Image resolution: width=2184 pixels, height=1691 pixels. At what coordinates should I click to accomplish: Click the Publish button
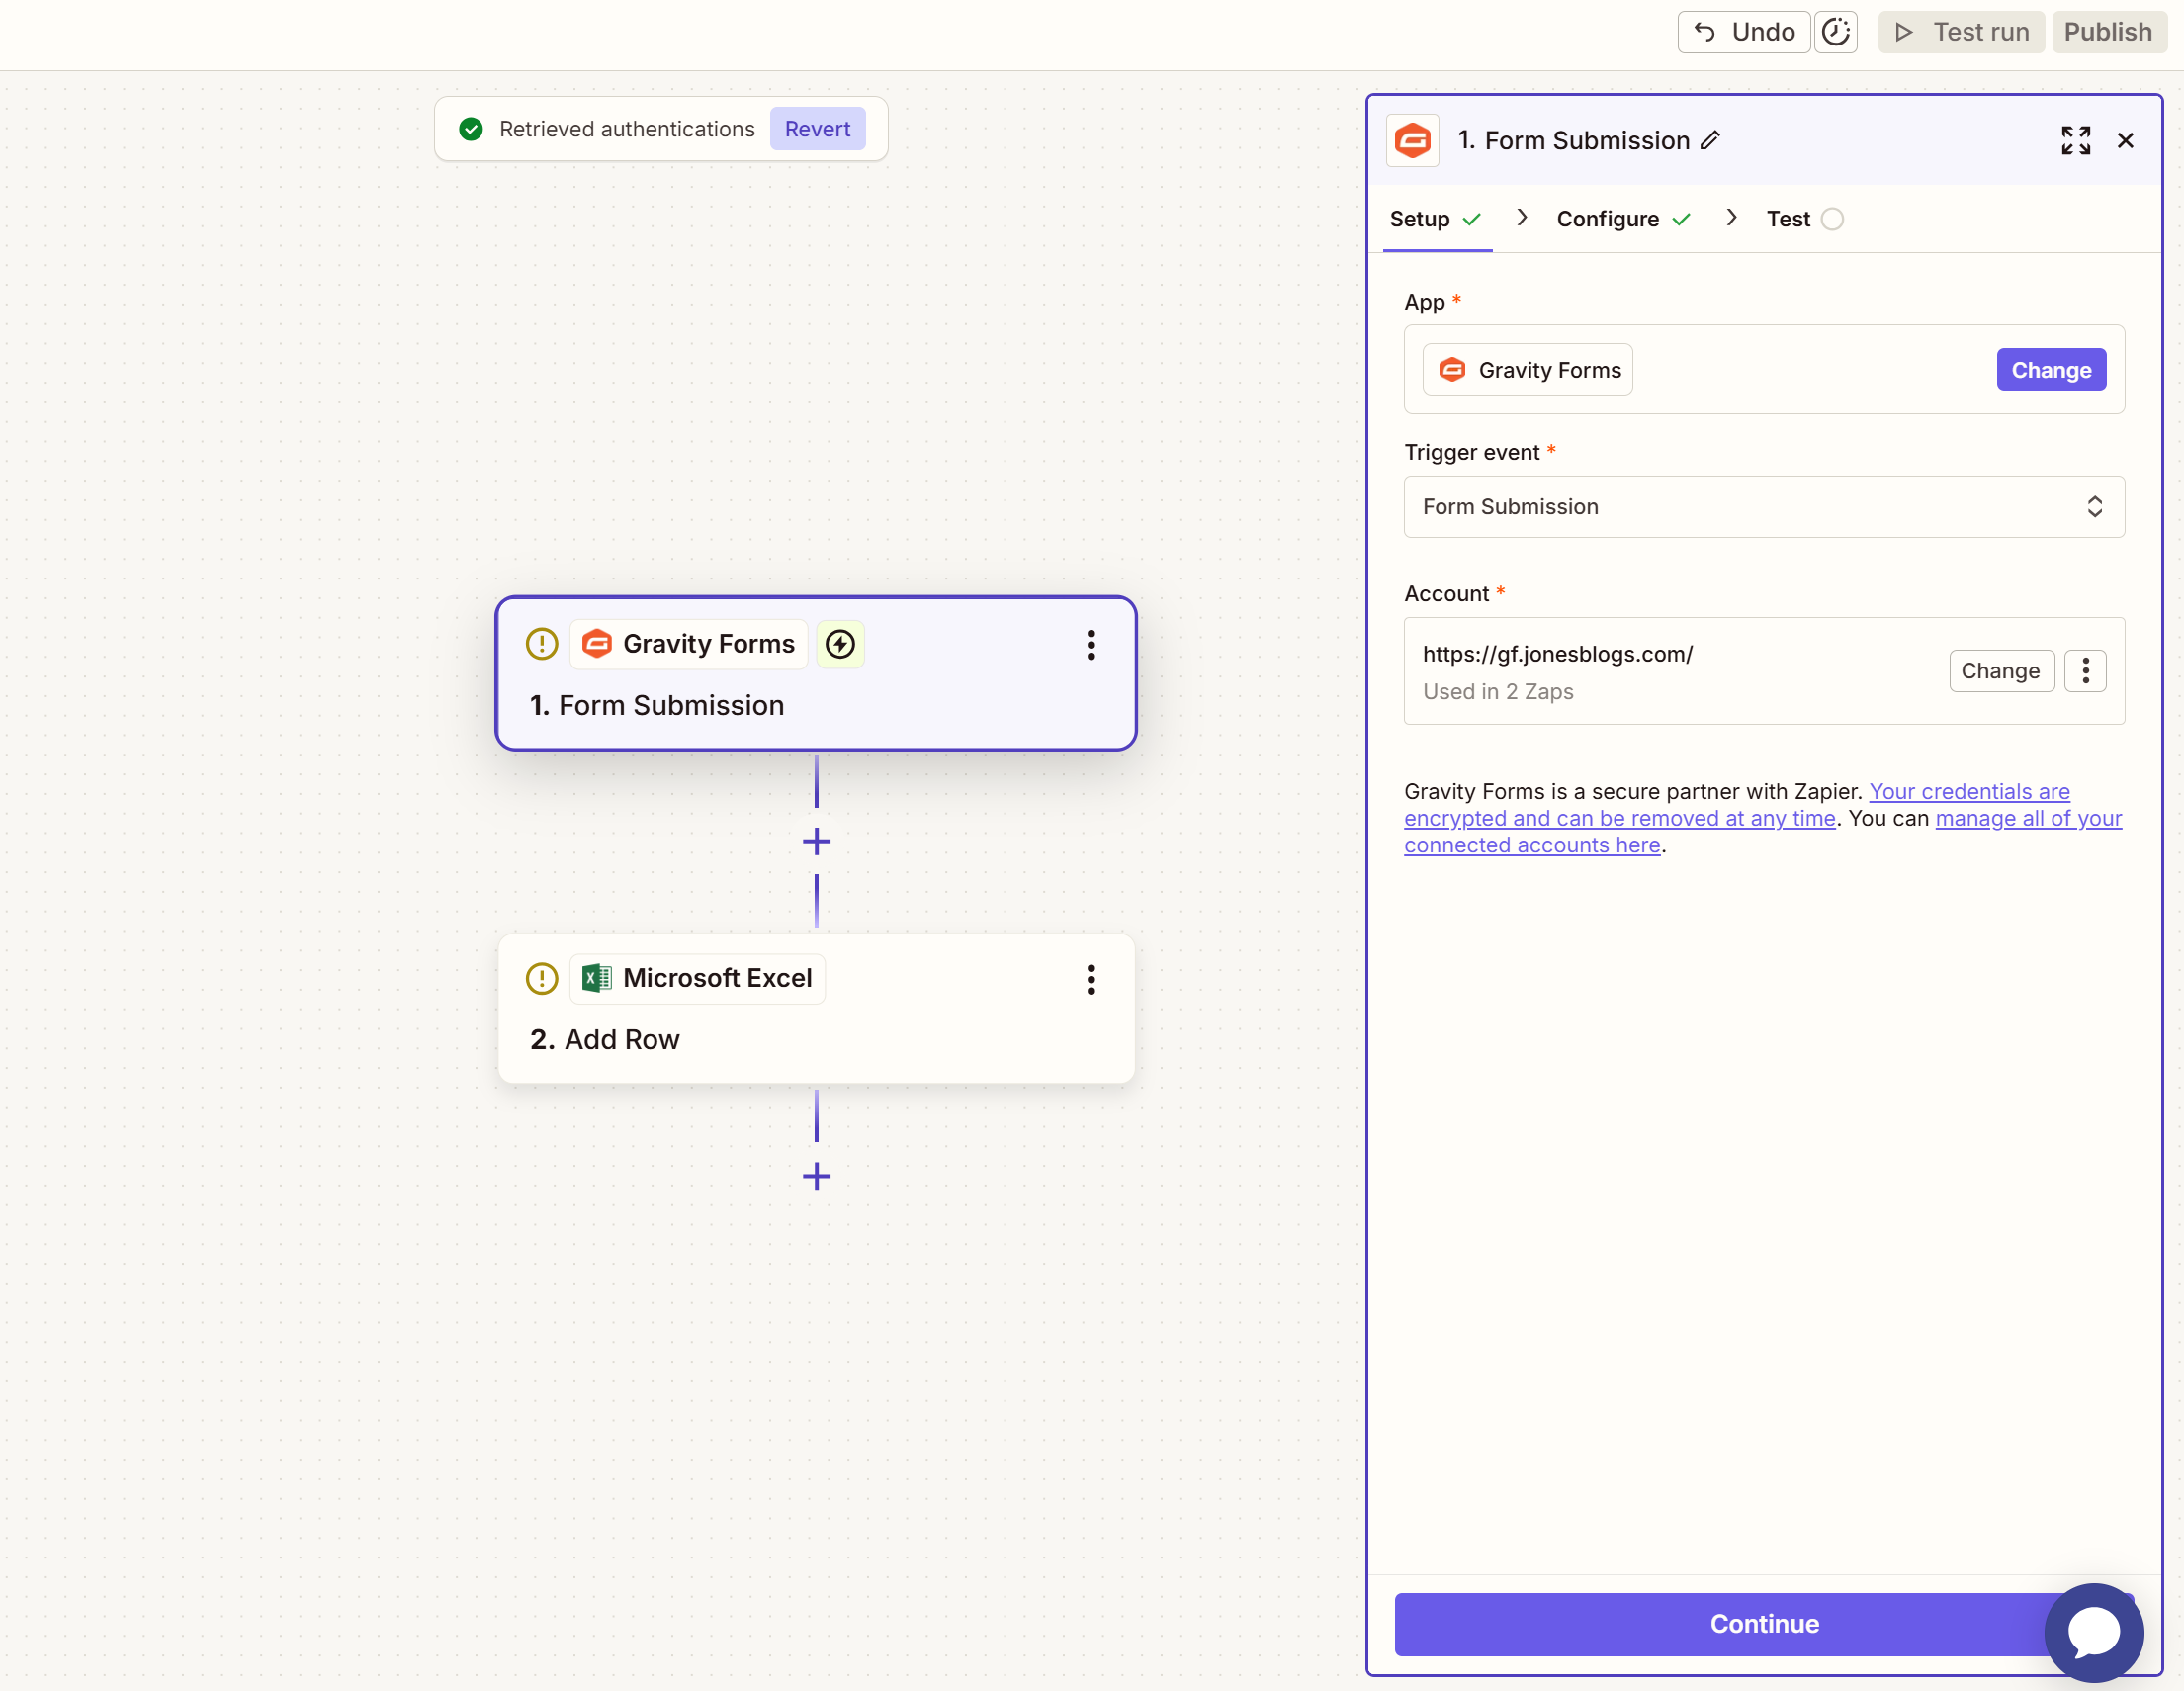pos(2108,31)
